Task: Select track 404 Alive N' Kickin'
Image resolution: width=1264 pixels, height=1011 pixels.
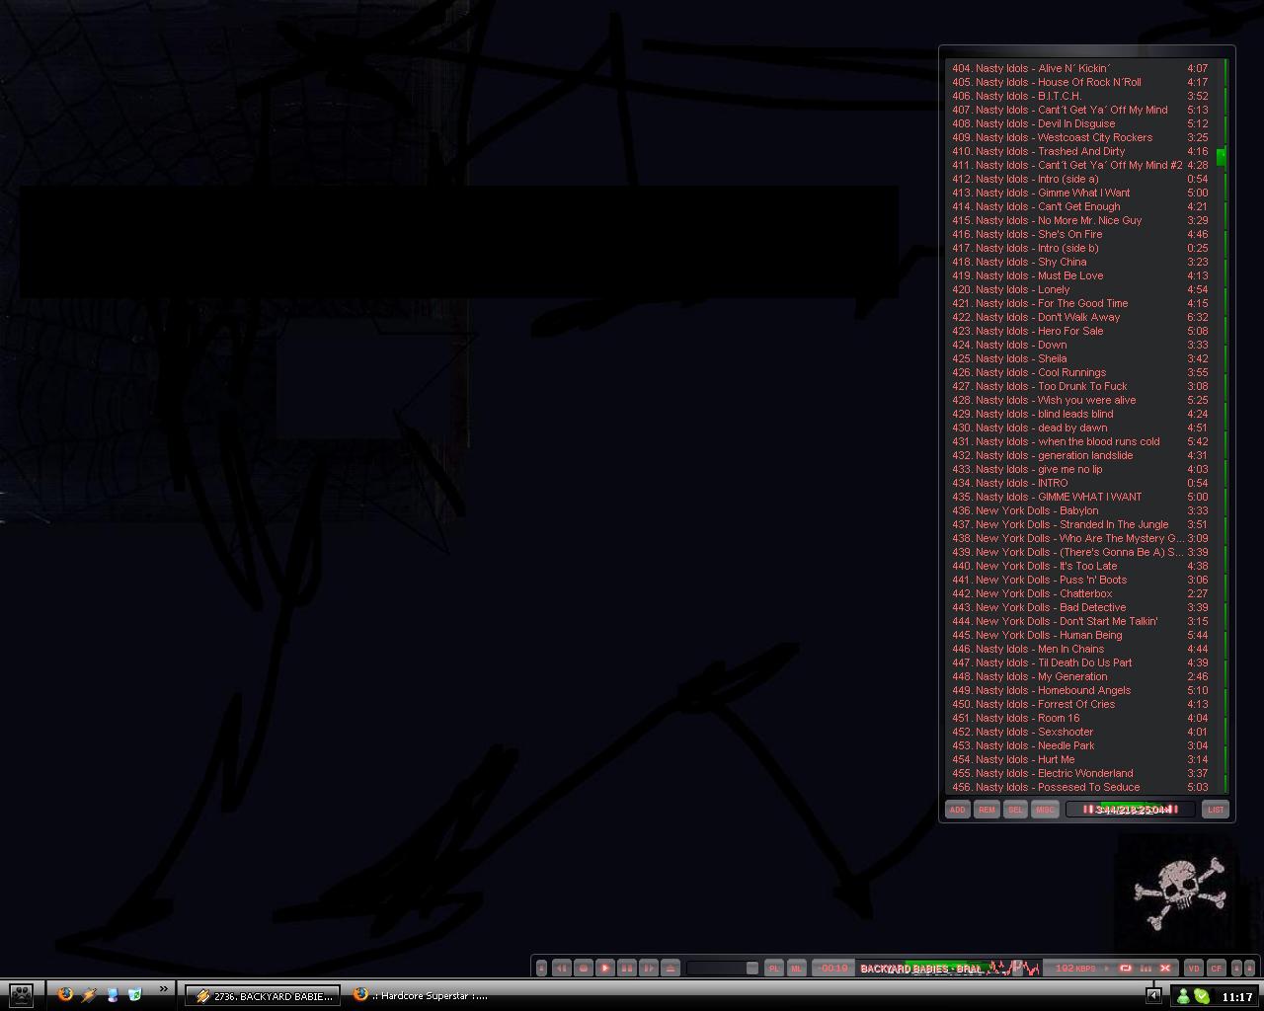Action: tap(1079, 68)
